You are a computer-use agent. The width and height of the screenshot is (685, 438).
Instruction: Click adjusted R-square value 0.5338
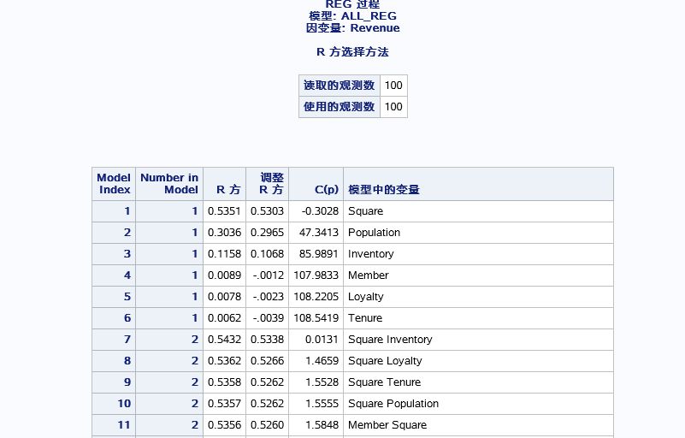[268, 340]
